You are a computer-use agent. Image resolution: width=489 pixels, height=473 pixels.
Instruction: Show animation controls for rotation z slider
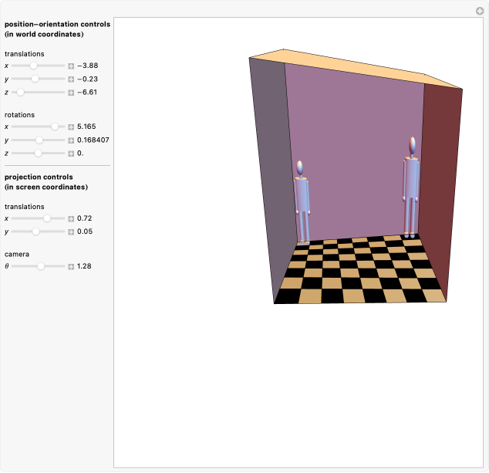[x=71, y=154]
